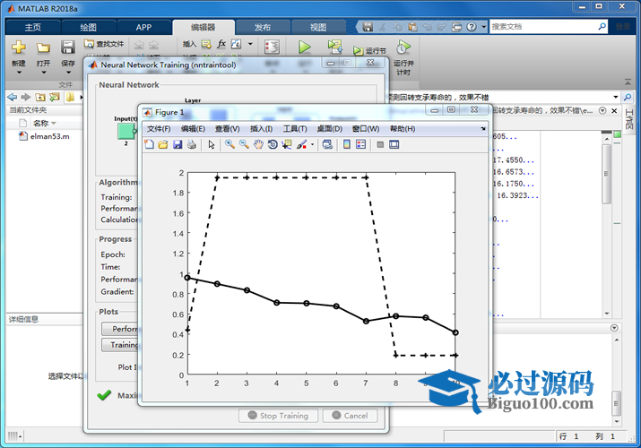Image resolution: width=641 pixels, height=448 pixels.
Task: Click the 运行并计时 run and time icon
Action: pos(403,47)
